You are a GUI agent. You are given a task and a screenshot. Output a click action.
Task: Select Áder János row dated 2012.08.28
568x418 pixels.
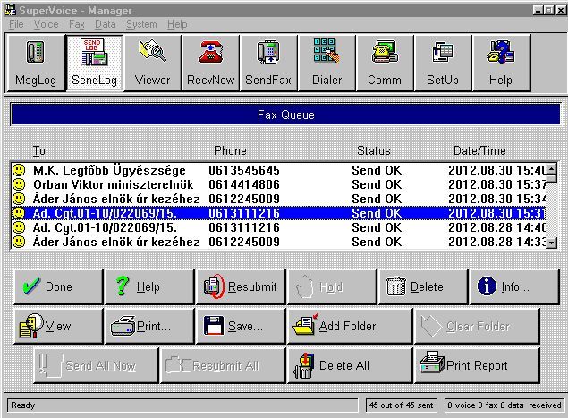tap(278, 242)
